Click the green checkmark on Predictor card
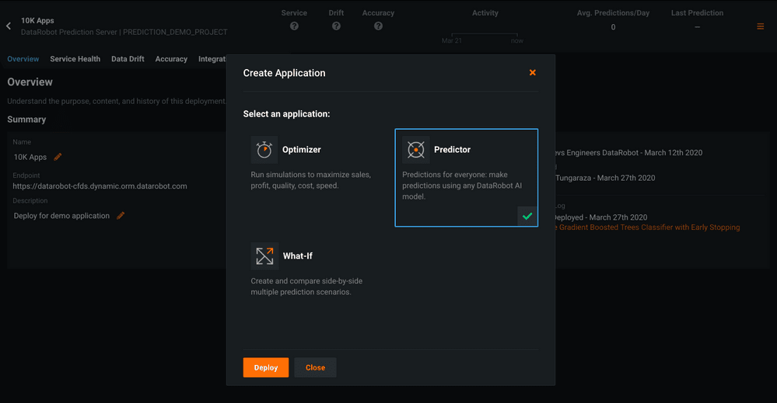 pyautogui.click(x=527, y=216)
